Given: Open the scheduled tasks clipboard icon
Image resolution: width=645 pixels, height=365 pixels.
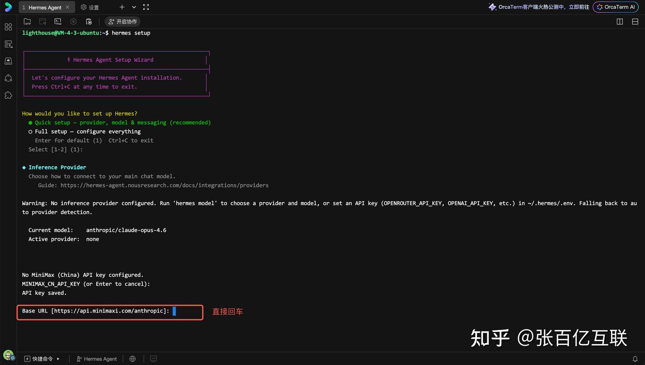Looking at the screenshot, I should tap(89, 21).
